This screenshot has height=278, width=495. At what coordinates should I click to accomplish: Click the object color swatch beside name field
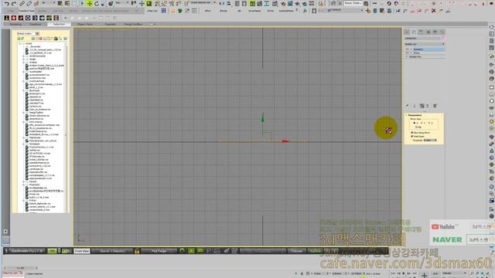[443, 39]
